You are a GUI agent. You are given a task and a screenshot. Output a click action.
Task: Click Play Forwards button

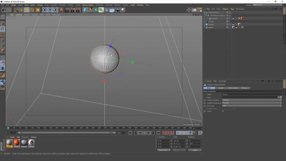tap(144, 133)
